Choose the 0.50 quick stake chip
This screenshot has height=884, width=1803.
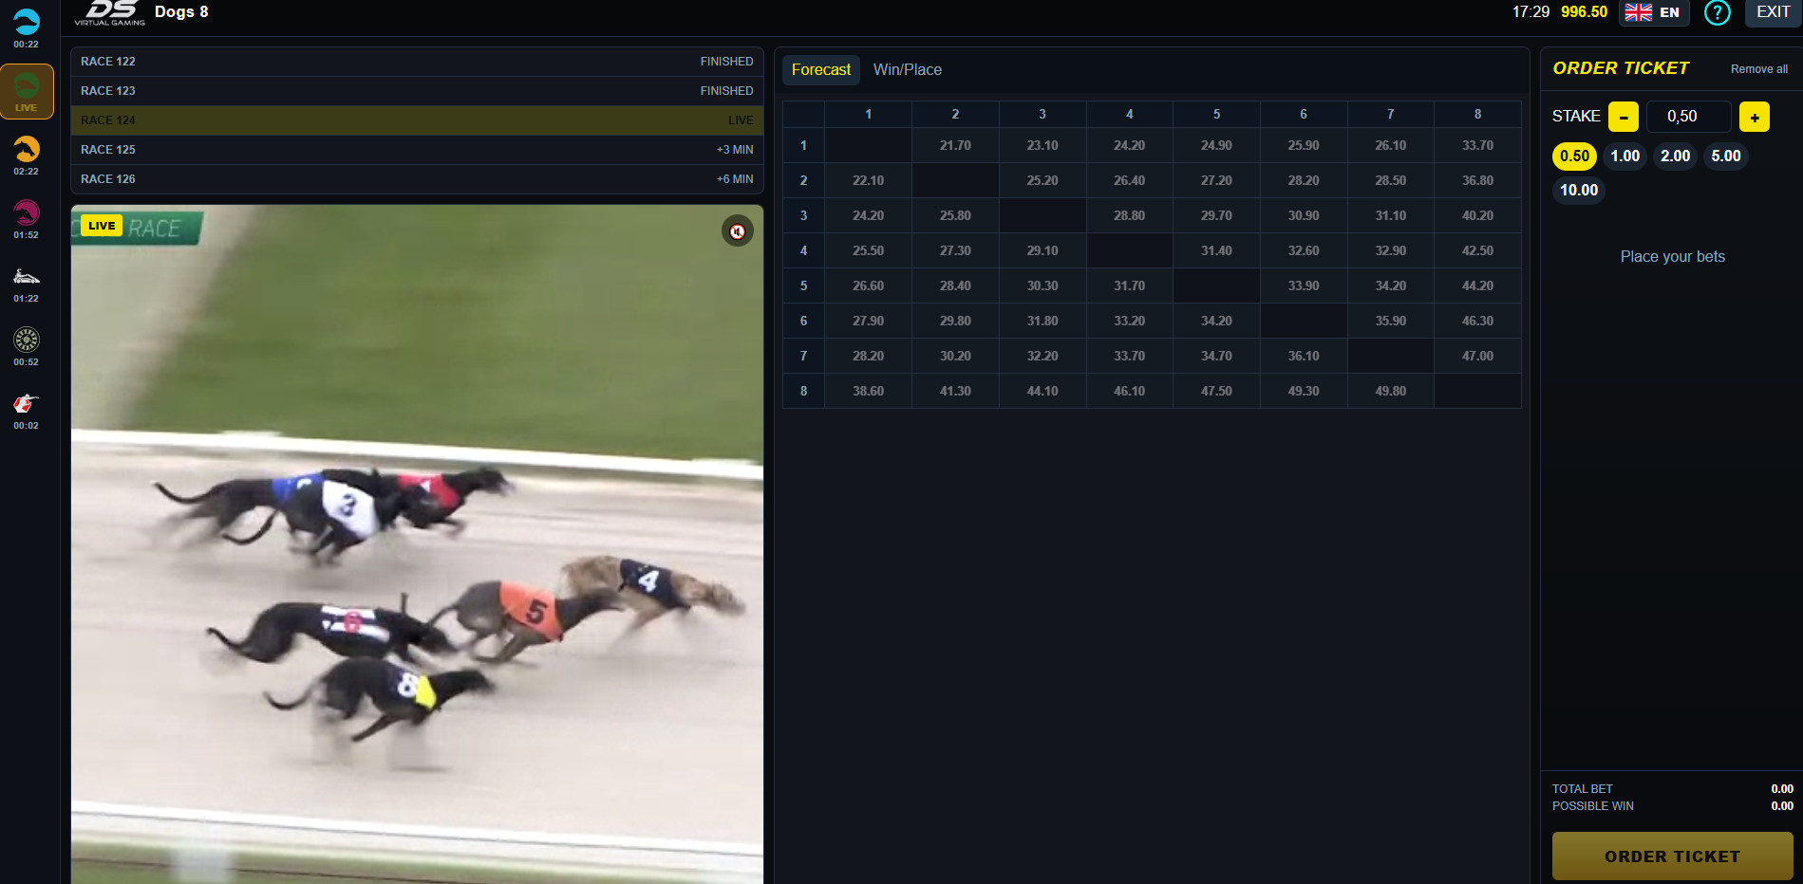point(1574,157)
